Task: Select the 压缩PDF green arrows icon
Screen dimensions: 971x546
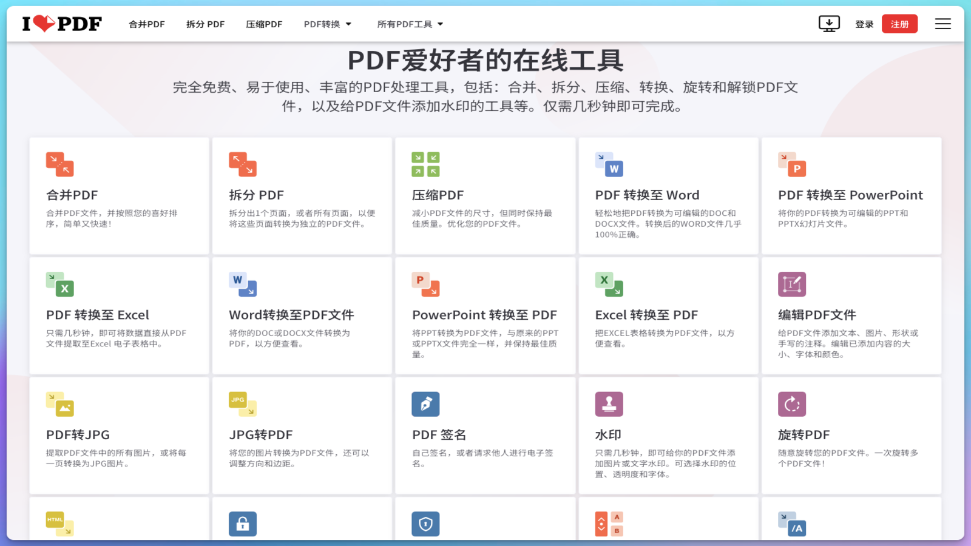Action: tap(425, 164)
